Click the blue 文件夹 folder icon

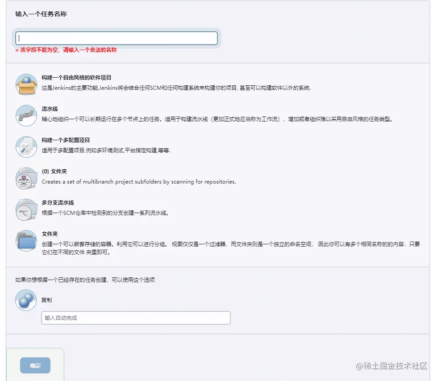pos(26,240)
